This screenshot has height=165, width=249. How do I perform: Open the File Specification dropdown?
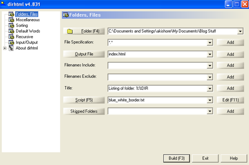210,42
